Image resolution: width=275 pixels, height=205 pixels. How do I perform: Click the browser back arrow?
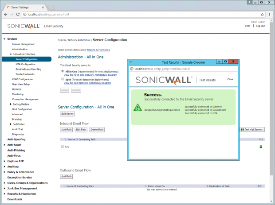[x=6, y=14]
